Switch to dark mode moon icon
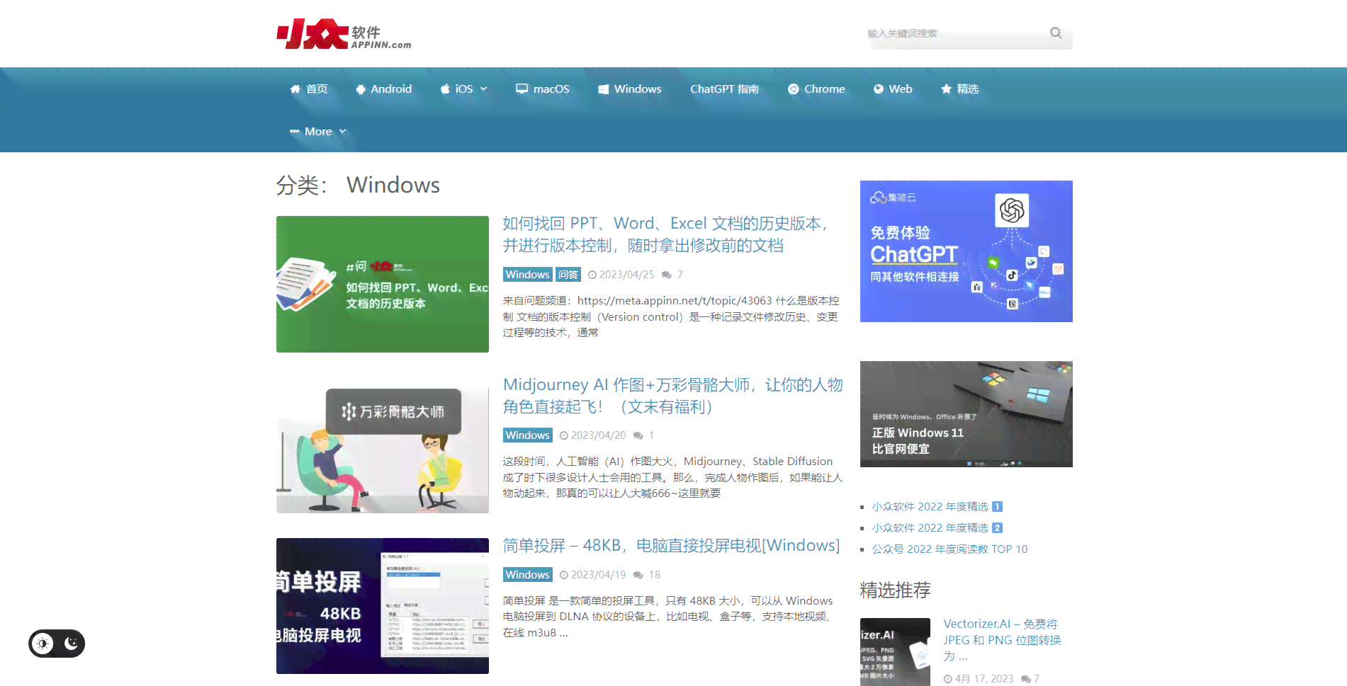The image size is (1347, 686). (71, 644)
